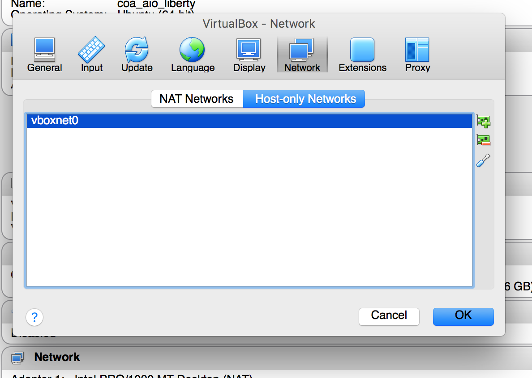
Task: Open the Extensions preferences pane
Action: (x=362, y=55)
